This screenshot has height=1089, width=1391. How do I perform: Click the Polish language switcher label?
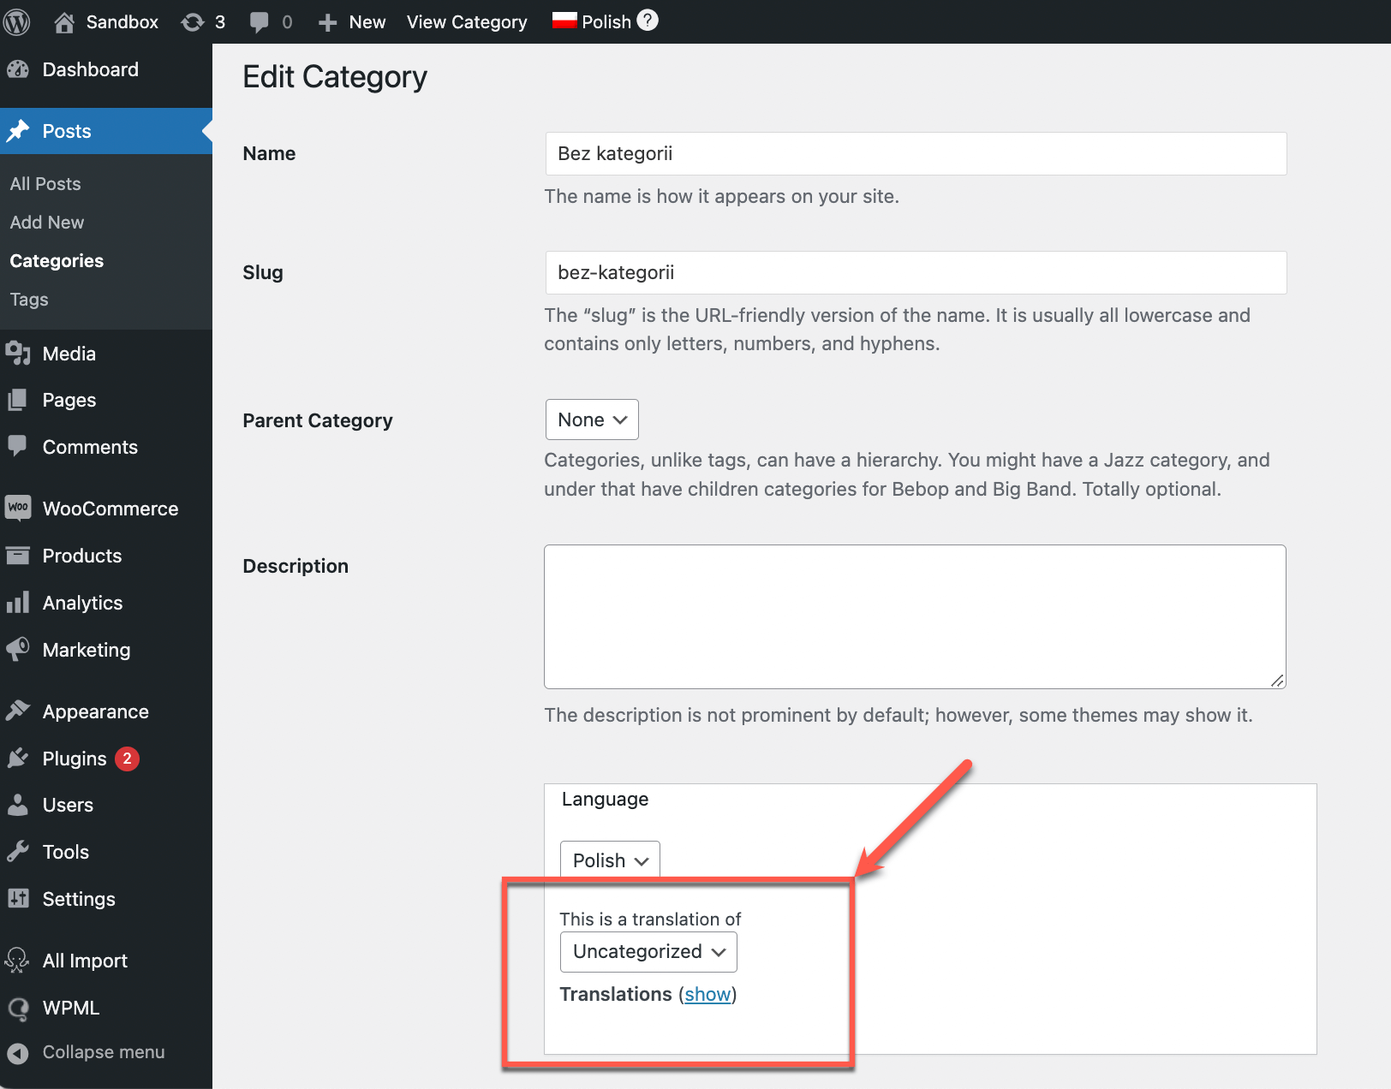(x=606, y=22)
